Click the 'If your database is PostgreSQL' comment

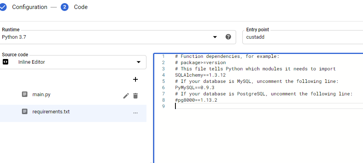tap(264, 94)
